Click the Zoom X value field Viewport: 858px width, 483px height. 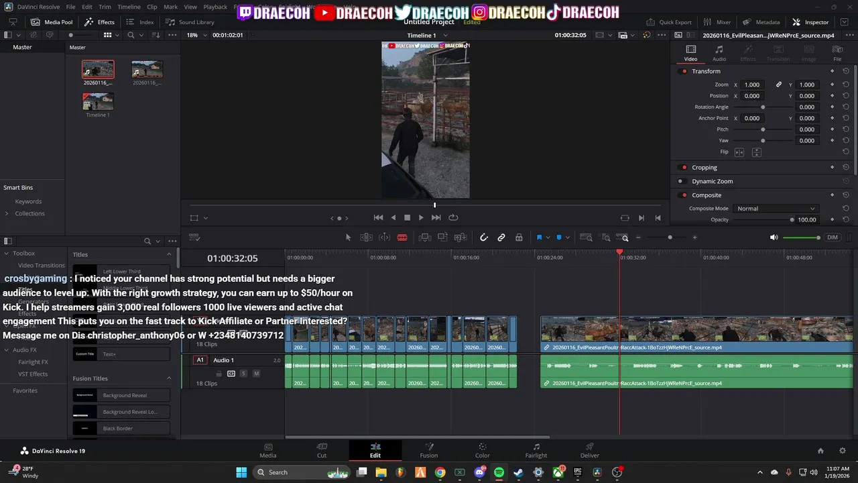click(752, 85)
